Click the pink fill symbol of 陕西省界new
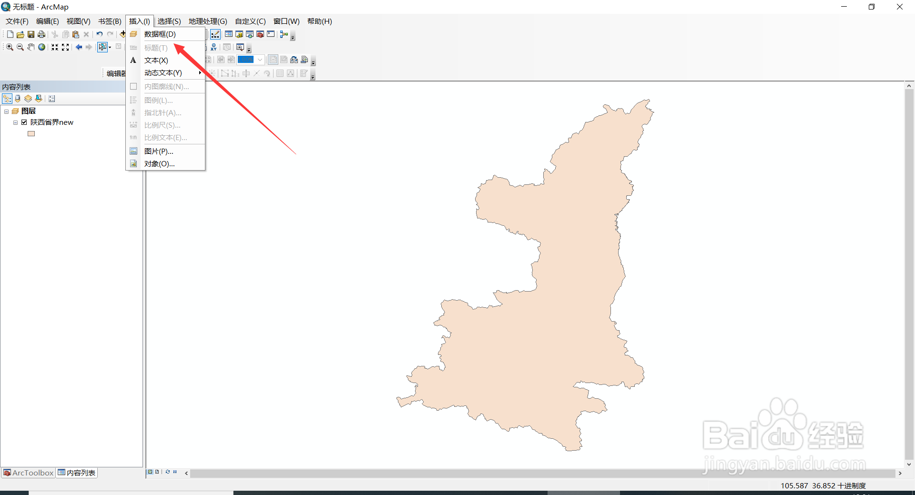The height and width of the screenshot is (495, 915). 31,134
